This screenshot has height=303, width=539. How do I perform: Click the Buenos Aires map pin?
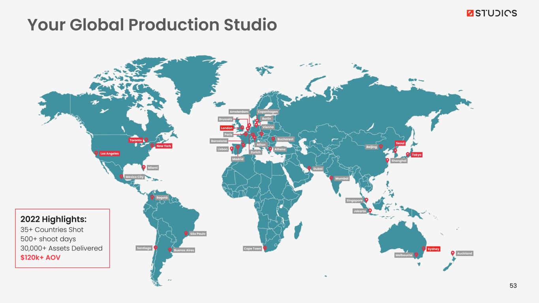pyautogui.click(x=170, y=250)
